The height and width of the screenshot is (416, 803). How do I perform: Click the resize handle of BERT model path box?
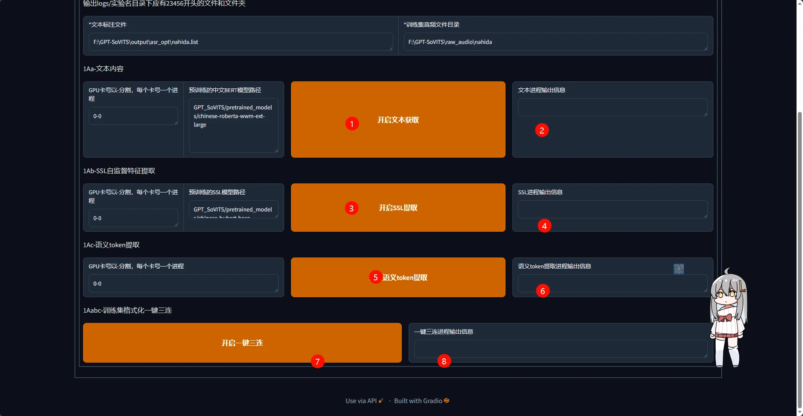(276, 150)
